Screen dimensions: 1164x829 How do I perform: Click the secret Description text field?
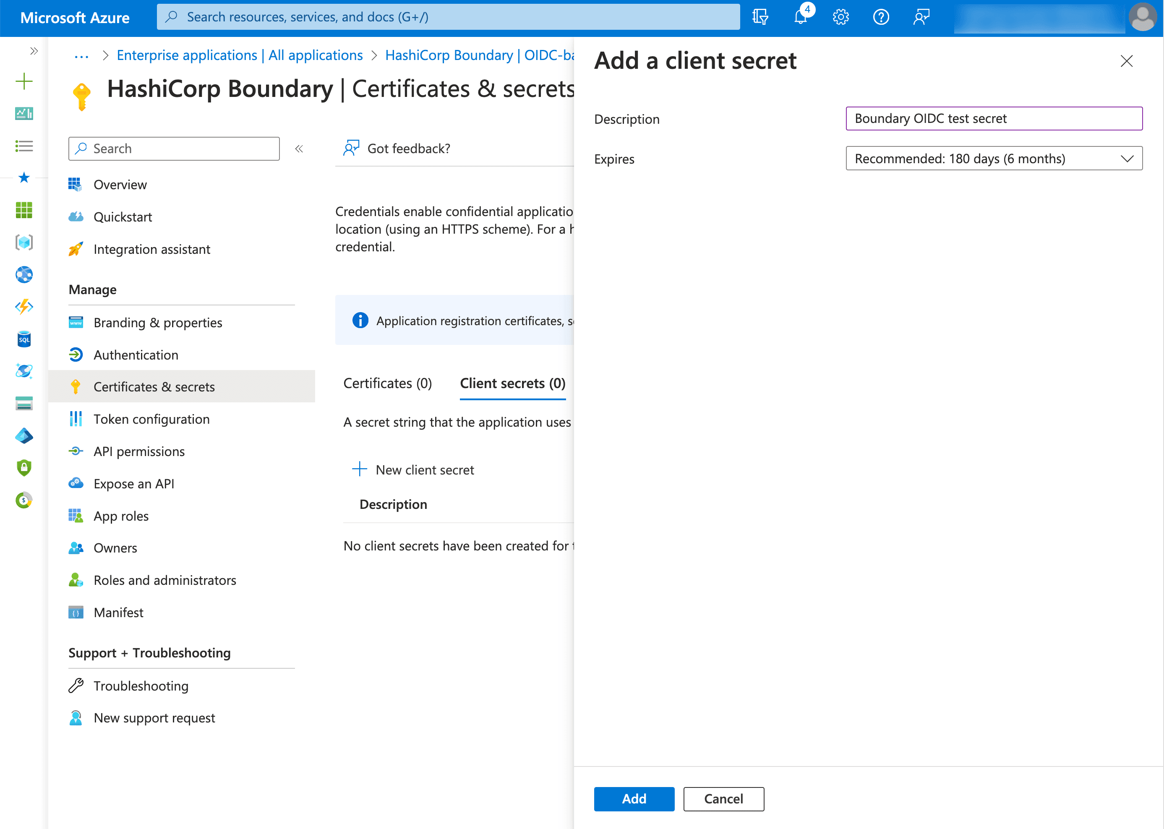[994, 118]
